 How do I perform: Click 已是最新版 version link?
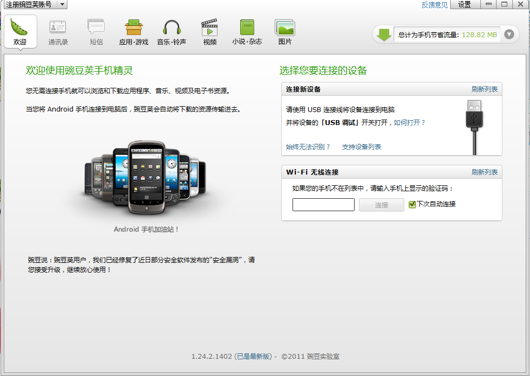tap(254, 357)
